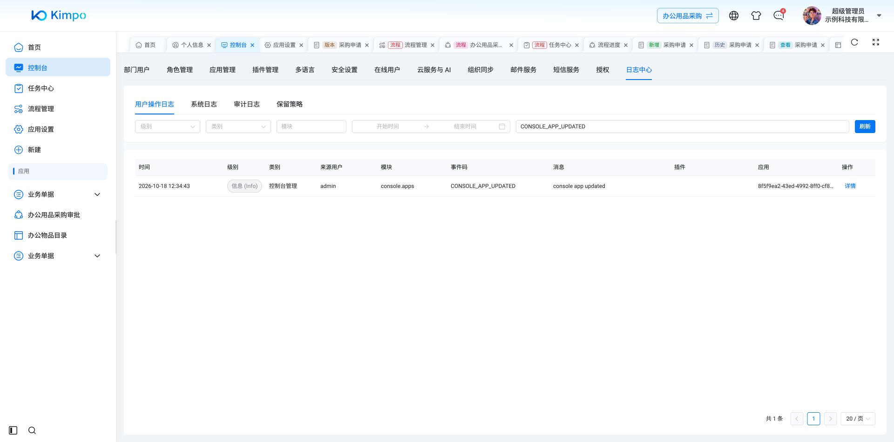The image size is (894, 442).
Task: Open 云服务与 AI section
Action: pyautogui.click(x=434, y=70)
